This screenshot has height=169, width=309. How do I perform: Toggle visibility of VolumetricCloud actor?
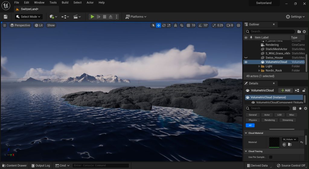pyautogui.click(x=246, y=62)
